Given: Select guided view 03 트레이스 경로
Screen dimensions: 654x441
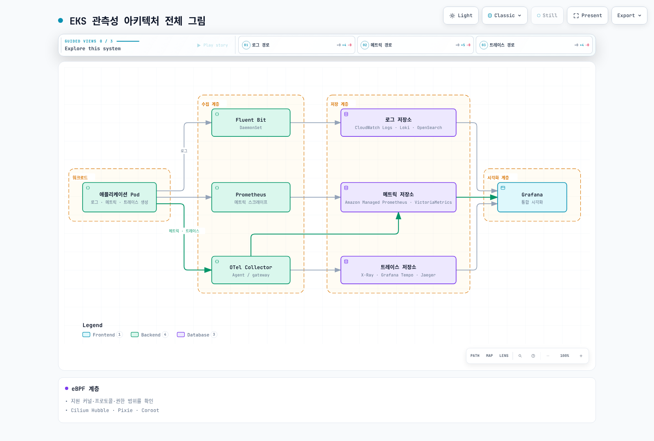Looking at the screenshot, I should click(534, 45).
